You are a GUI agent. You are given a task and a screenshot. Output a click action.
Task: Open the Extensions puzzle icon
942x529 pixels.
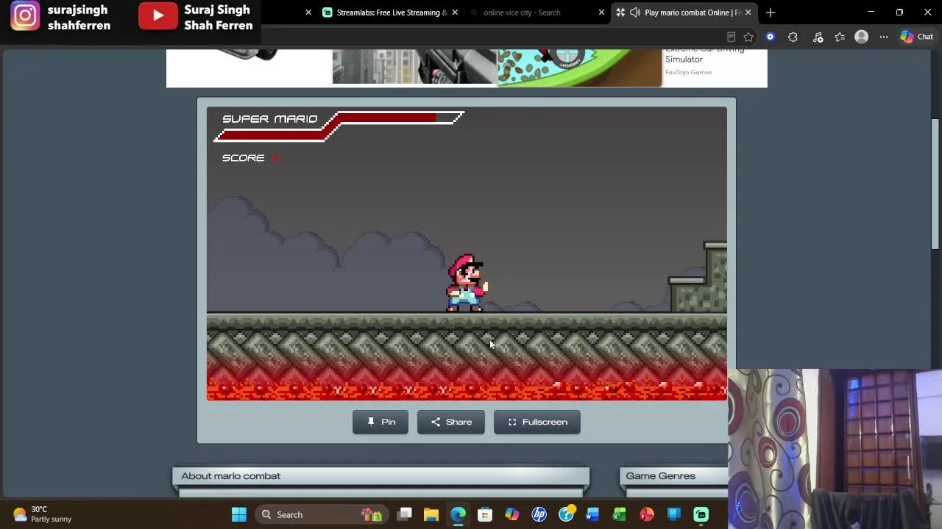point(793,37)
